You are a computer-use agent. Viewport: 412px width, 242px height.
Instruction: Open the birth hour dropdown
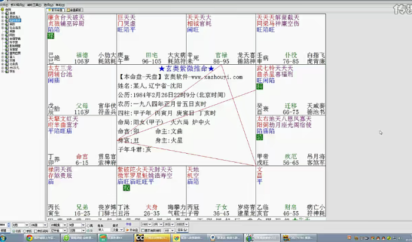58,225
